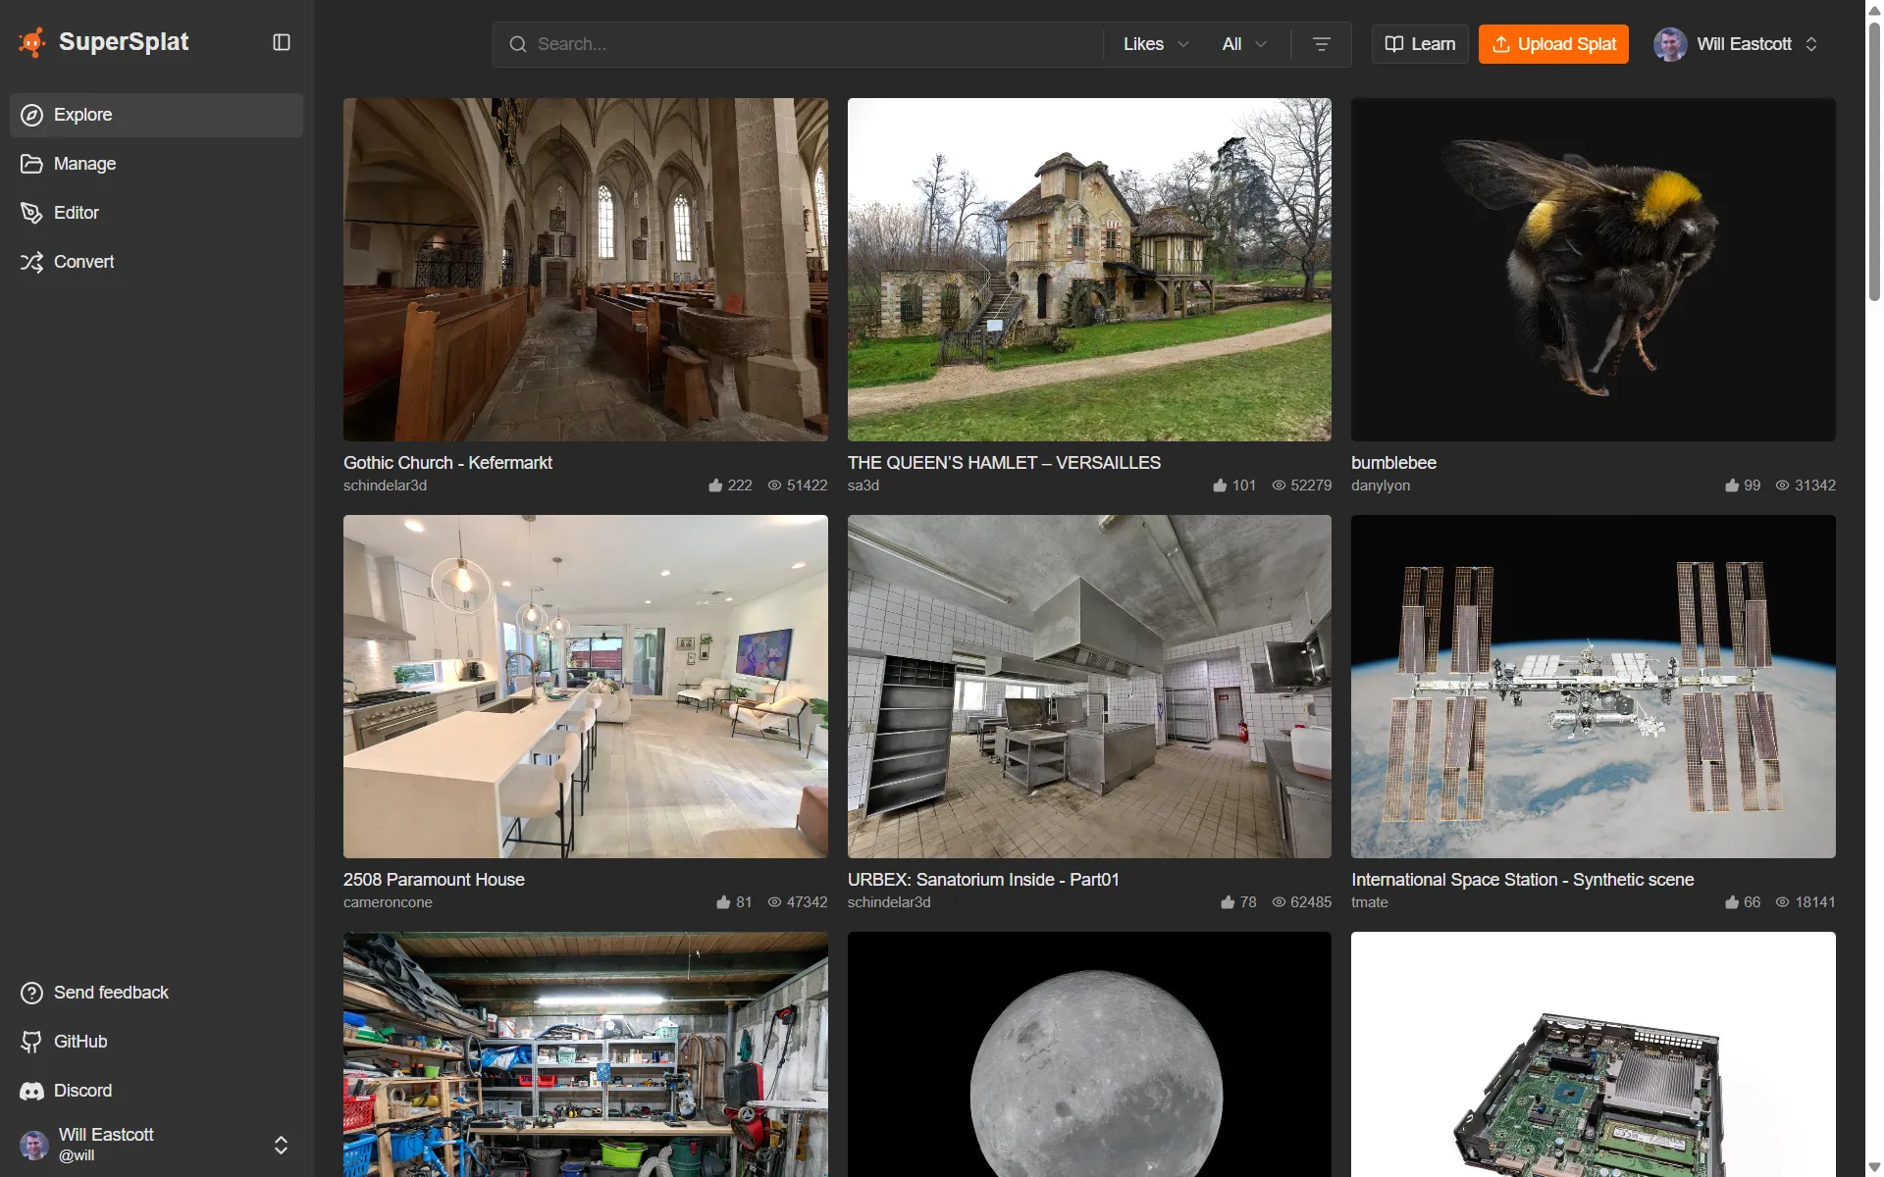The height and width of the screenshot is (1177, 1884).
Task: Click the bumblebee title
Action: pyautogui.click(x=1393, y=463)
